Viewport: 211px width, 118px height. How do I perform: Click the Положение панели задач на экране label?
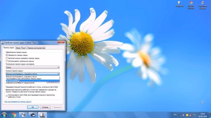click(x=20, y=64)
